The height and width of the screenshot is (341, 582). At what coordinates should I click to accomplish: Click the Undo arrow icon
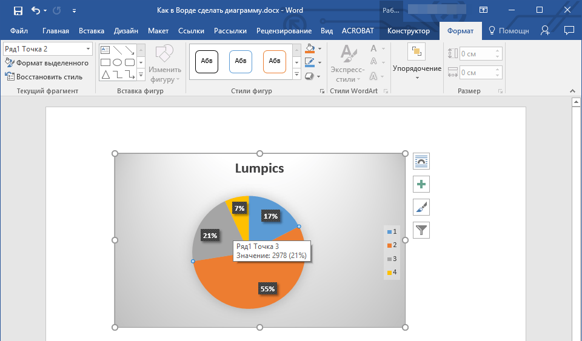35,10
